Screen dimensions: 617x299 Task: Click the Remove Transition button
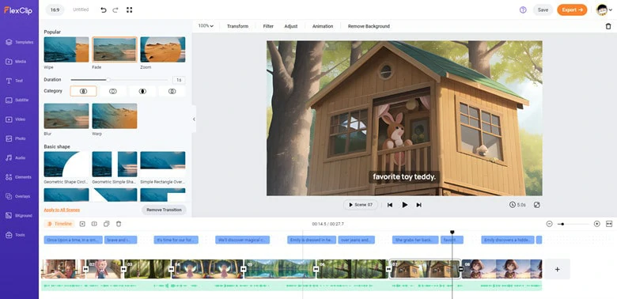164,210
